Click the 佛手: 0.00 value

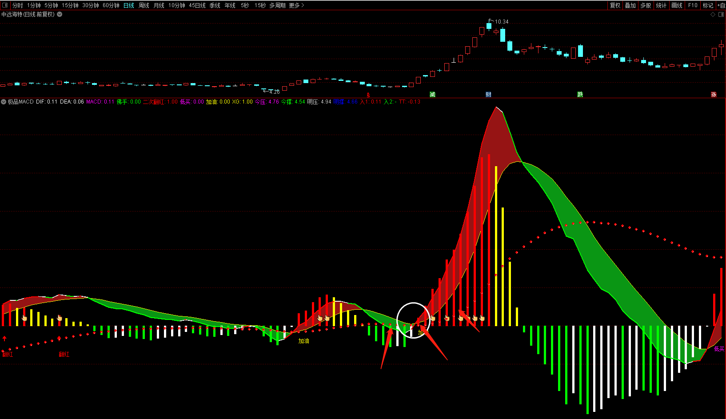(128, 102)
